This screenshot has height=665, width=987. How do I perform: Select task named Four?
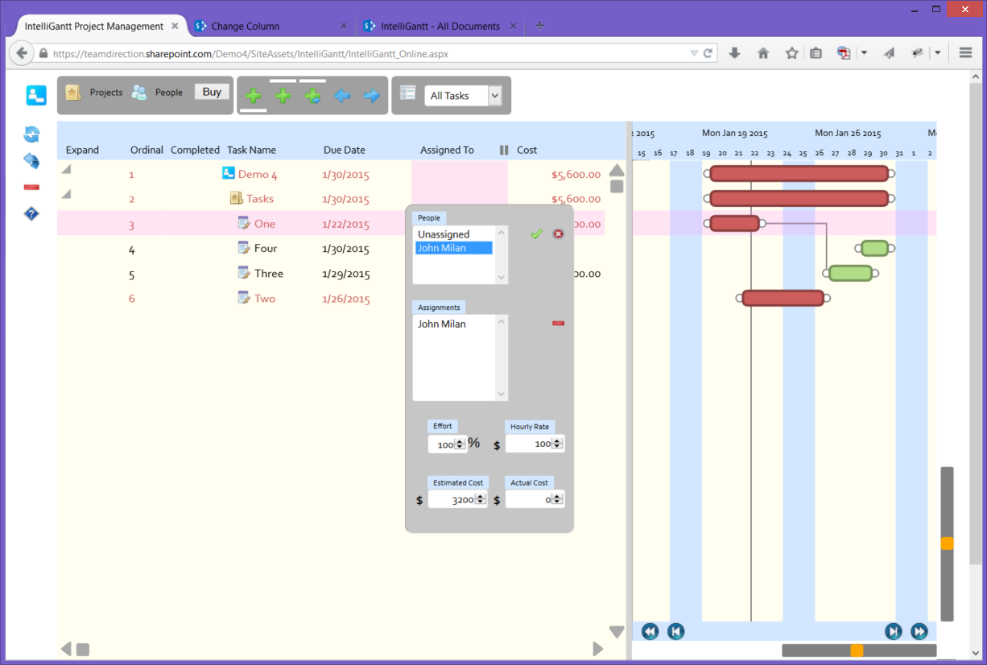coord(266,249)
